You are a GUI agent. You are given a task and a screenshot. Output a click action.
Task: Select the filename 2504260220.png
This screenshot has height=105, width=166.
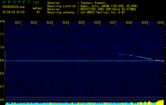click(13, 7)
